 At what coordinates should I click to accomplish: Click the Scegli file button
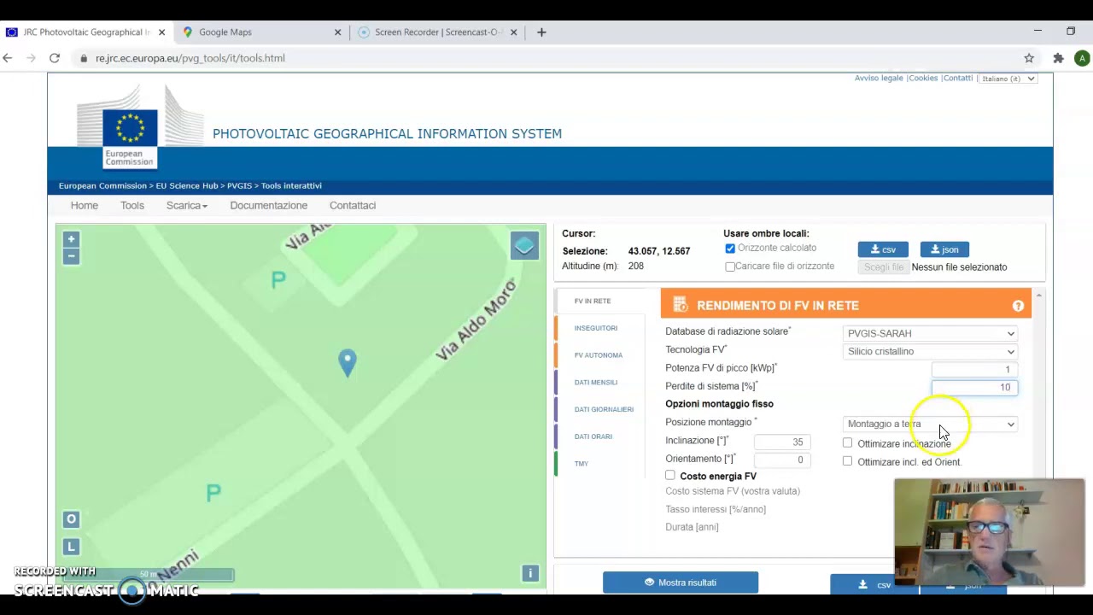pyautogui.click(x=883, y=267)
